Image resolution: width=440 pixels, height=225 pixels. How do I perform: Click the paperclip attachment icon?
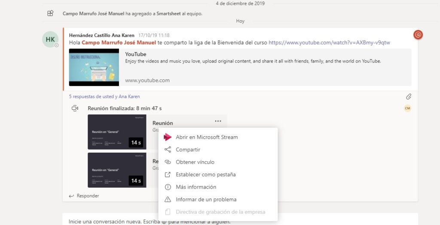pos(409,96)
